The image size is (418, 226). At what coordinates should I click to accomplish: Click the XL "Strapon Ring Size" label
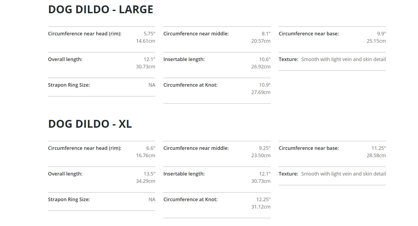pyautogui.click(x=69, y=200)
